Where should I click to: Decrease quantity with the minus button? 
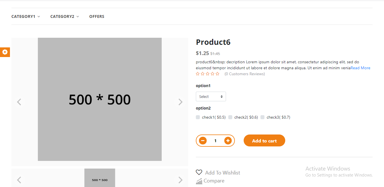point(203,140)
